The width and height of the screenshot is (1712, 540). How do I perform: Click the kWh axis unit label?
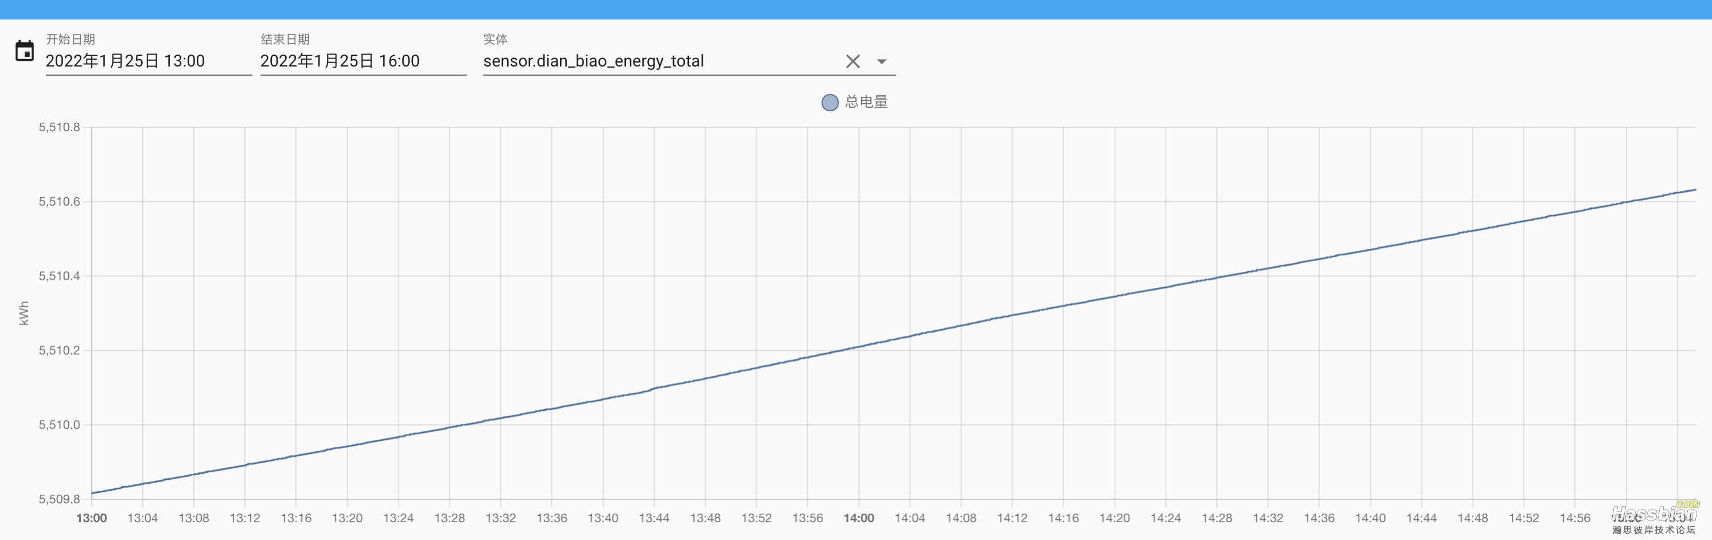pos(24,313)
